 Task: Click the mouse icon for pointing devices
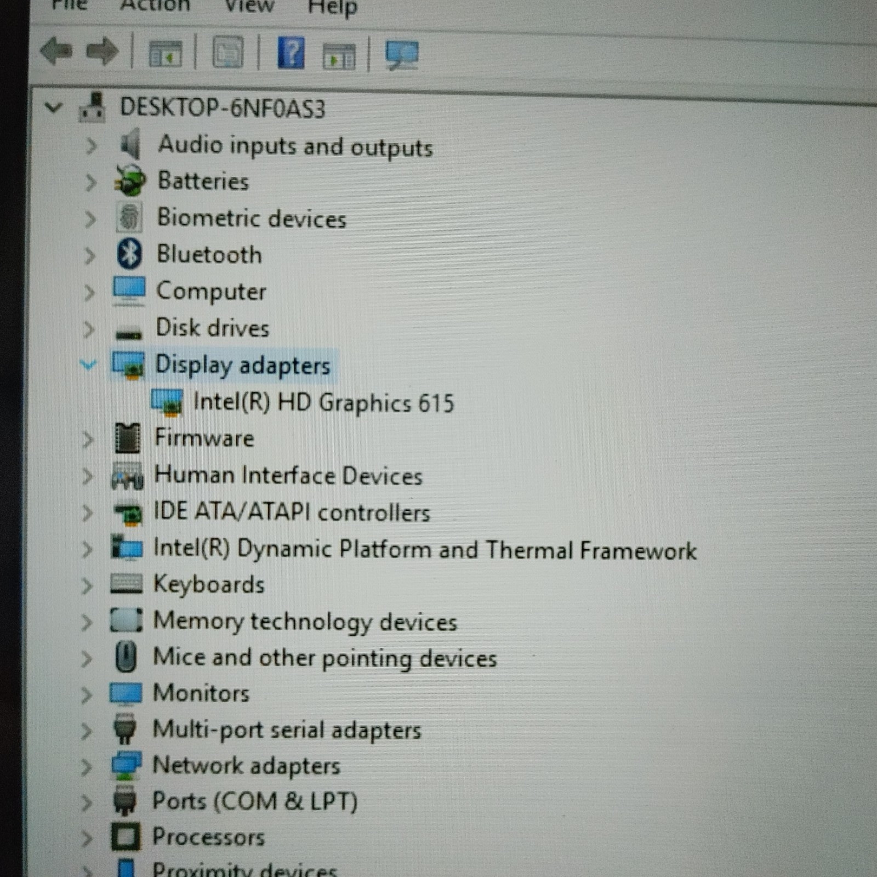126,657
